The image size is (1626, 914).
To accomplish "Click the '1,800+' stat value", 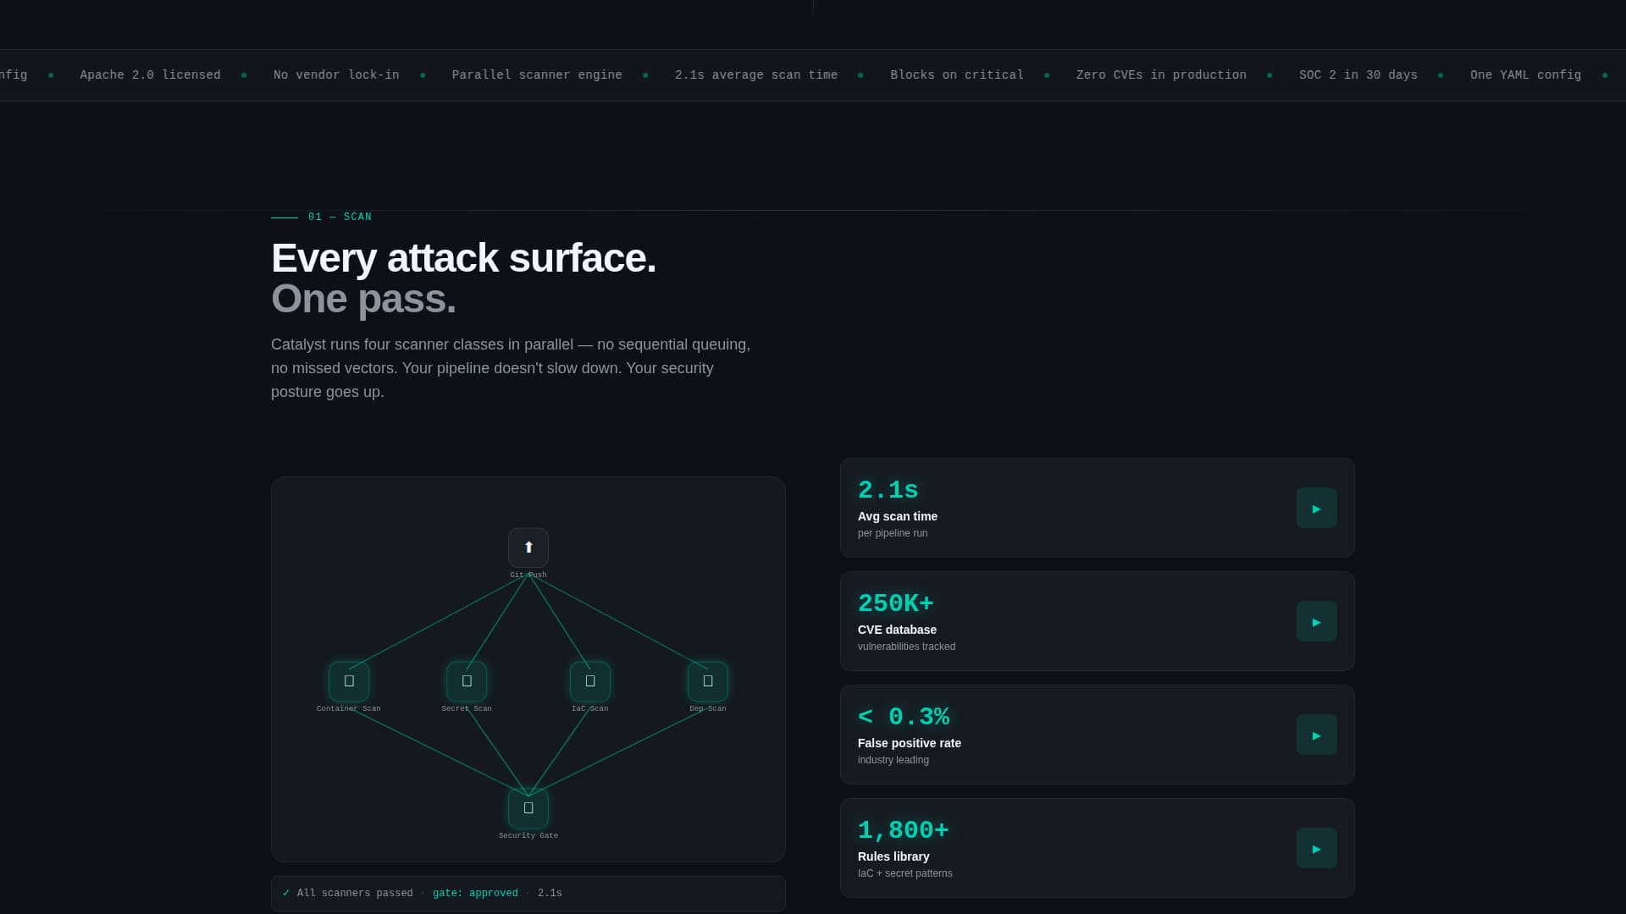I will (x=904, y=830).
